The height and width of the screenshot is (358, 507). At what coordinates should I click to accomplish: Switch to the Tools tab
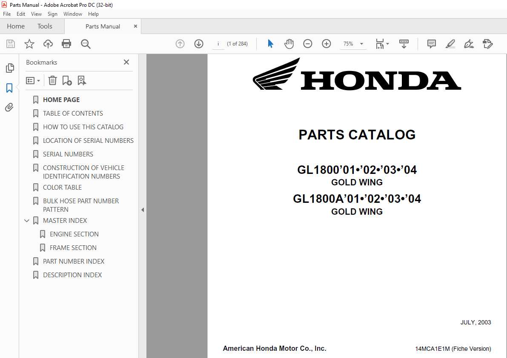pos(45,26)
